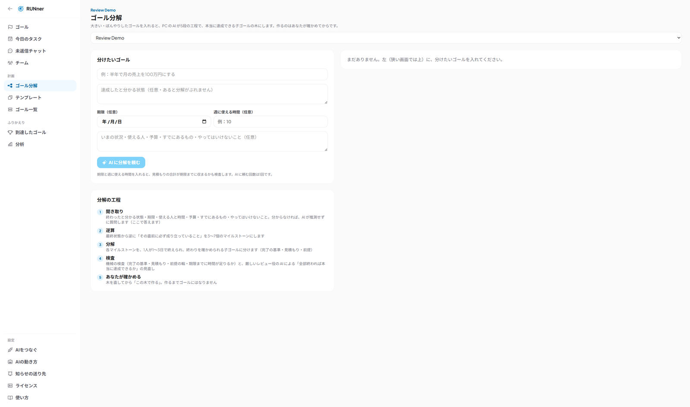
Task: Click the flag icon beside ゴール
Action: tap(10, 27)
